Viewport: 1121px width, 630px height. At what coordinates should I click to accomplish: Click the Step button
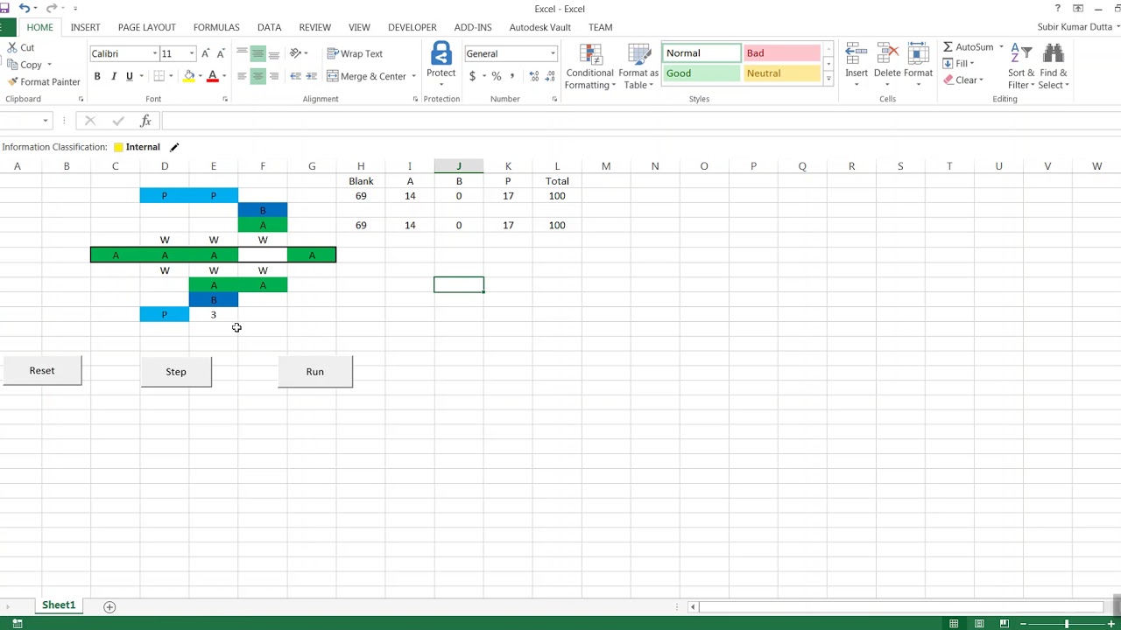(176, 371)
